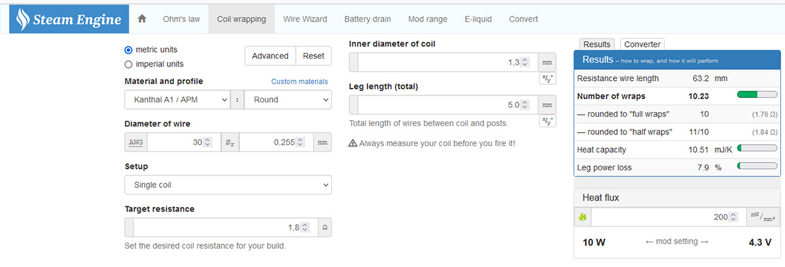Click the Steam Engine flame logo
Viewport: 785px width, 267px height.
[x=24, y=20]
